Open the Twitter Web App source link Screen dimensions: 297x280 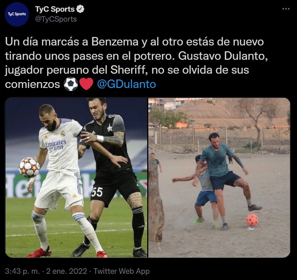(122, 271)
